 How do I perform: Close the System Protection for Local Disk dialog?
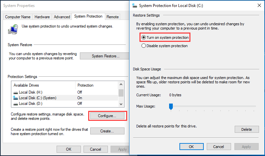[x=259, y=5]
